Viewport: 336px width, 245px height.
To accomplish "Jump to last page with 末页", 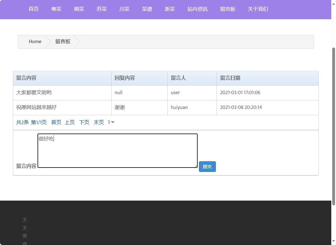I will (99, 122).
